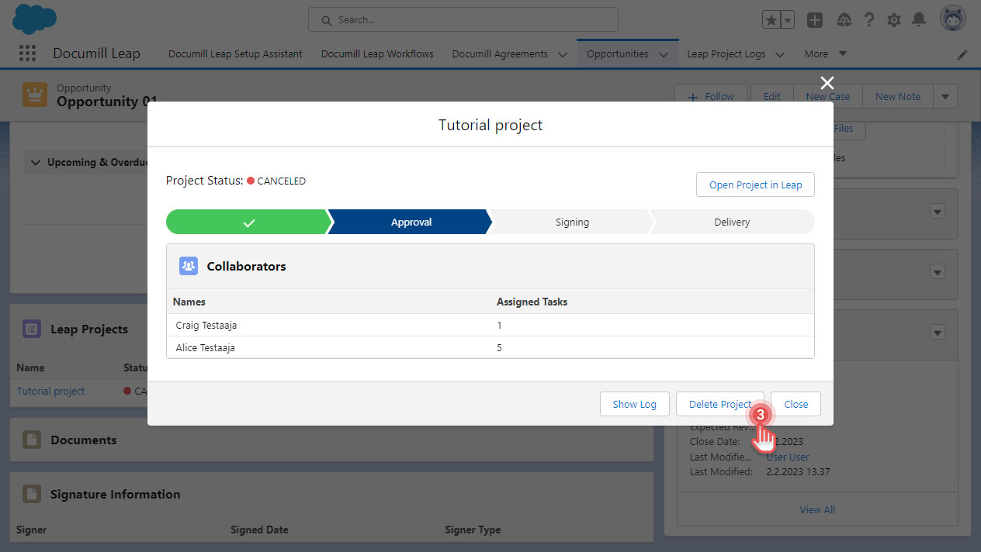Open the Favorites star icon
The width and height of the screenshot is (981, 552).
[771, 19]
